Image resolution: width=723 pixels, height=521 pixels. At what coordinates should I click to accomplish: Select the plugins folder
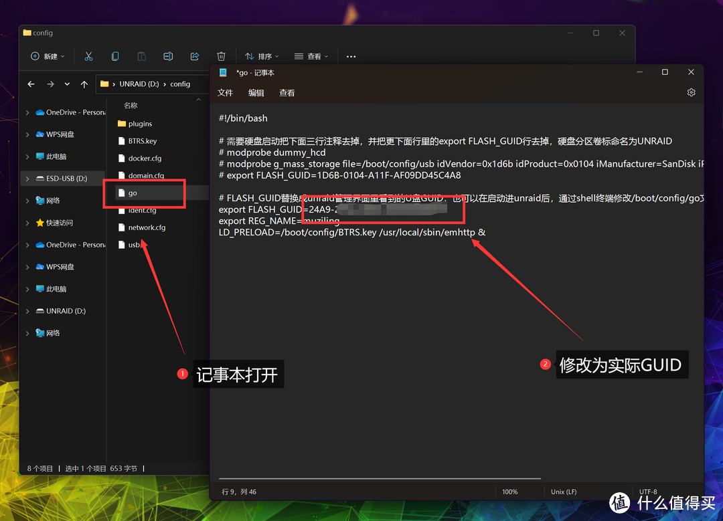pyautogui.click(x=140, y=124)
